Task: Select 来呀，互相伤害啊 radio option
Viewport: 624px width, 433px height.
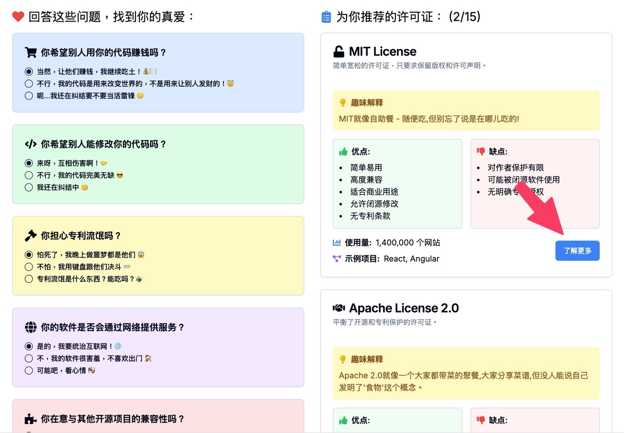Action: (x=29, y=163)
